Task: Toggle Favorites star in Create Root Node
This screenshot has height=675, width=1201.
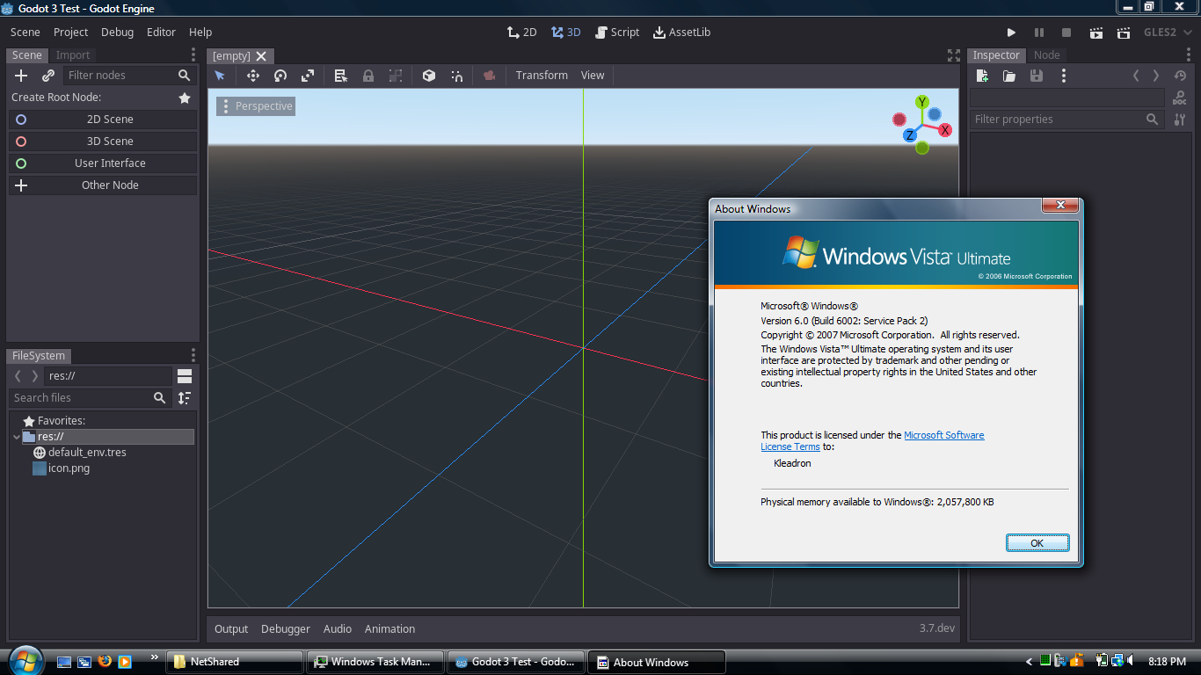Action: click(185, 98)
